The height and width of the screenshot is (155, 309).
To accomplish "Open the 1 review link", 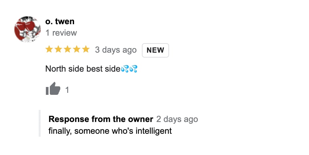I will (61, 33).
